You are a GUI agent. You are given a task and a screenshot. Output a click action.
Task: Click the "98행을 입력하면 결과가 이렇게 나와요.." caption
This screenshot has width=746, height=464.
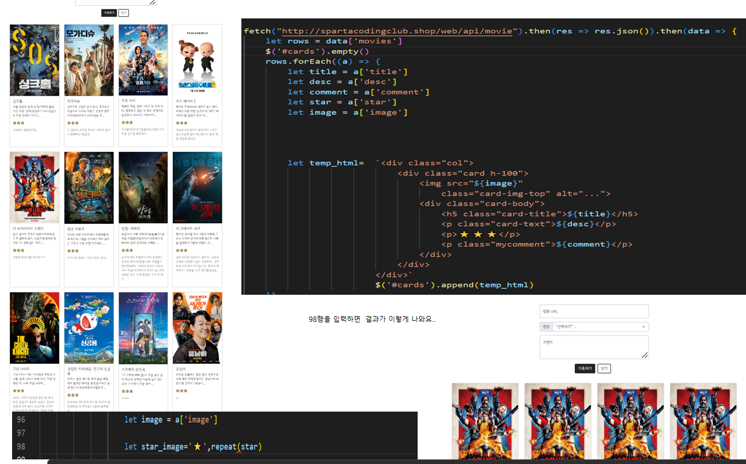click(372, 319)
